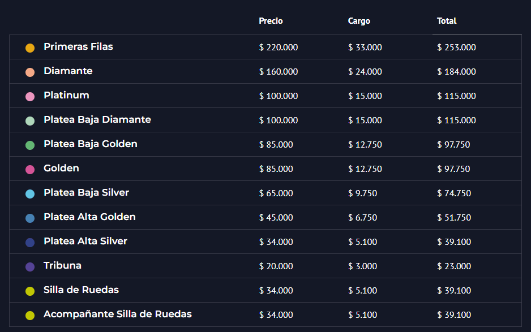Select the Tribuna price $ 20.000

pyautogui.click(x=276, y=266)
